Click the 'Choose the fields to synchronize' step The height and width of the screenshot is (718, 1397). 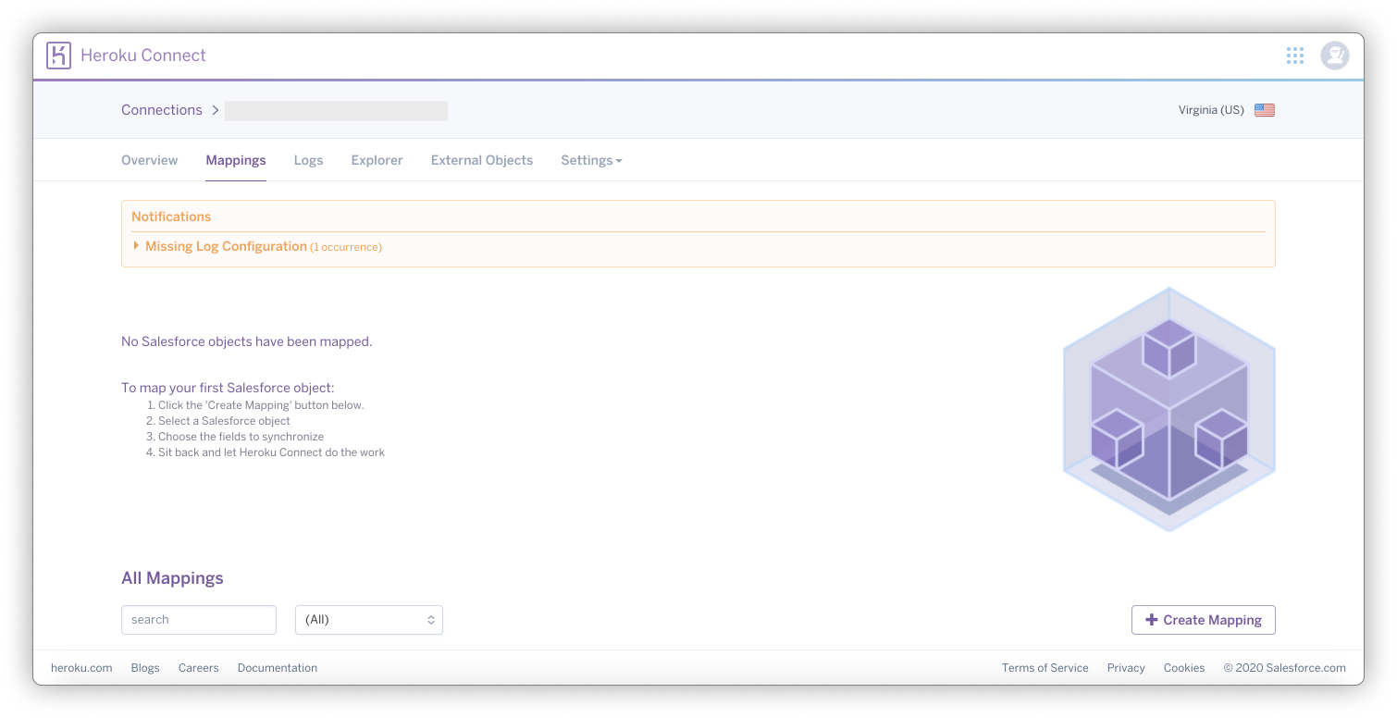click(x=241, y=437)
